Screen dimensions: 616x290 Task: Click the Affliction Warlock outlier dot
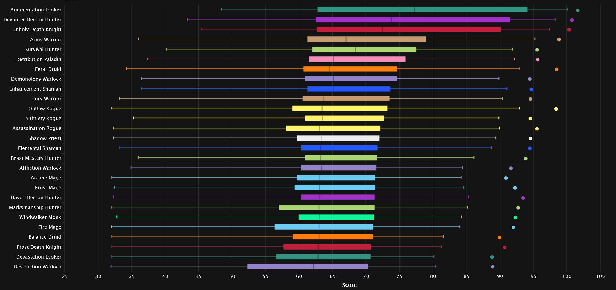511,168
